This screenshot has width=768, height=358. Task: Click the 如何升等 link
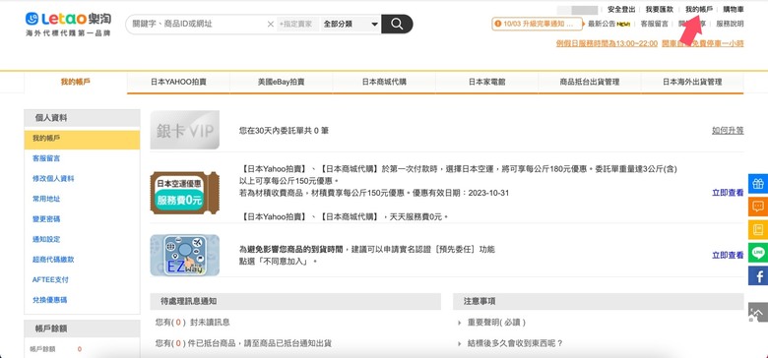point(728,131)
